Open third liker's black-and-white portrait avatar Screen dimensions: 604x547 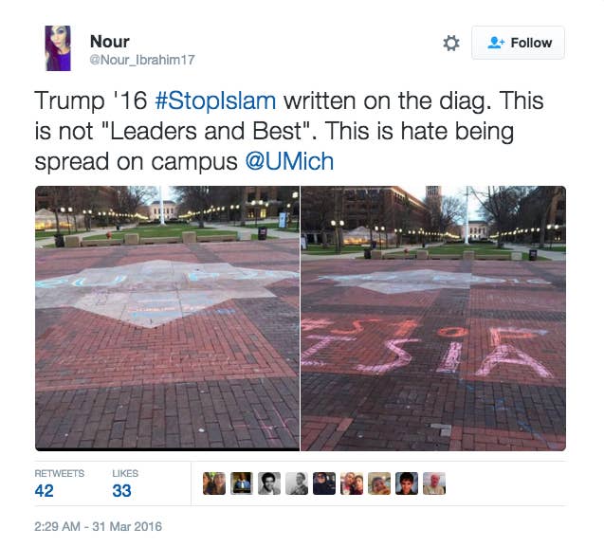269,483
